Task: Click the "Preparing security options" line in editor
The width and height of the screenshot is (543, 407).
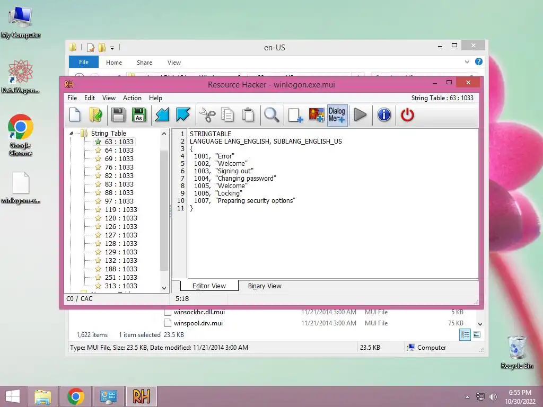Action: point(244,200)
